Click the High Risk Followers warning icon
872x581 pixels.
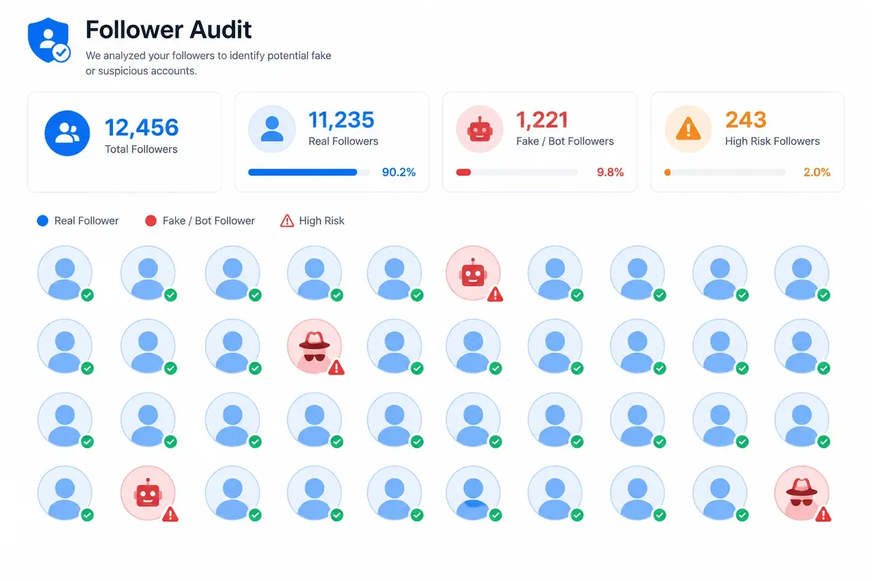pyautogui.click(x=688, y=129)
